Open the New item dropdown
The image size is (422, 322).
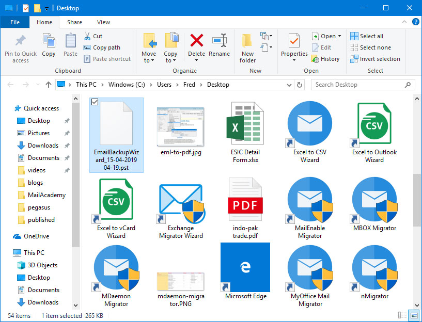click(x=266, y=36)
